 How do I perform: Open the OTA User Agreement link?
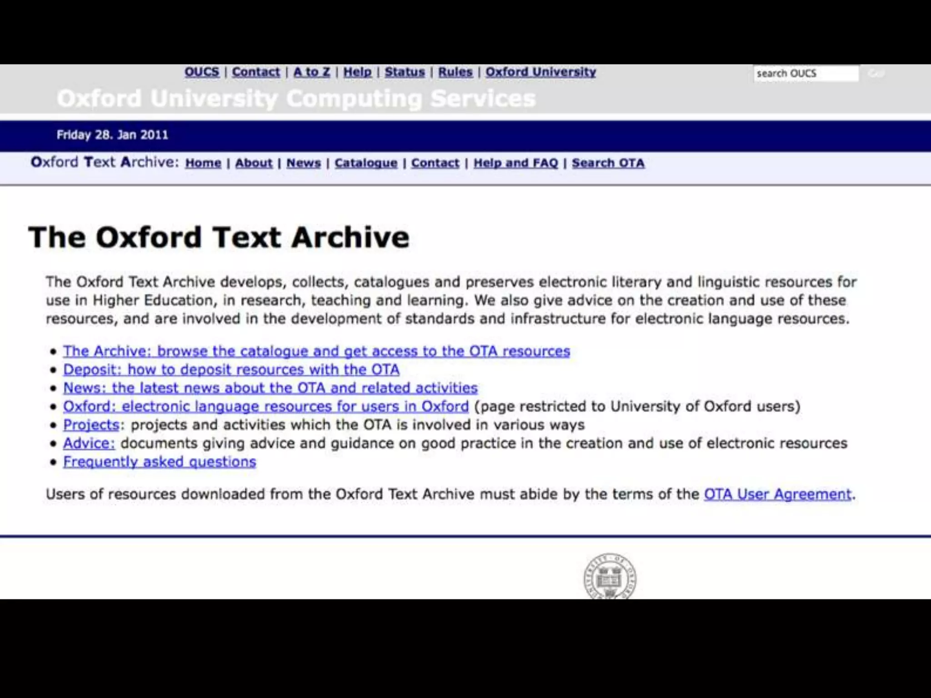point(777,494)
